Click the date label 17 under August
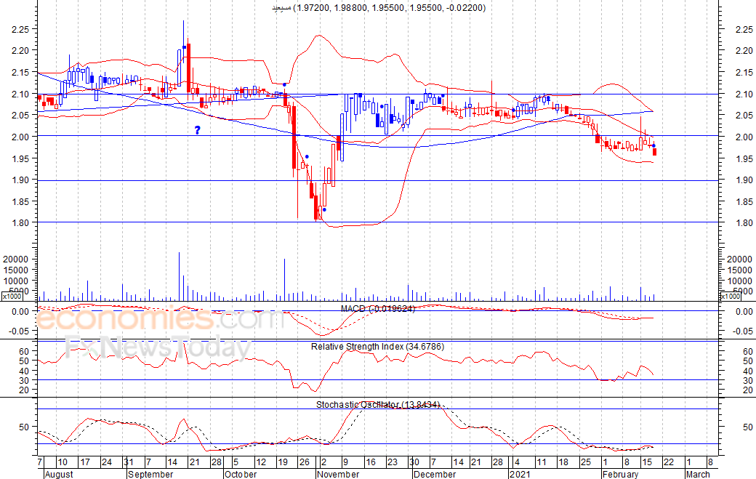This screenshot has width=756, height=479. (85, 462)
